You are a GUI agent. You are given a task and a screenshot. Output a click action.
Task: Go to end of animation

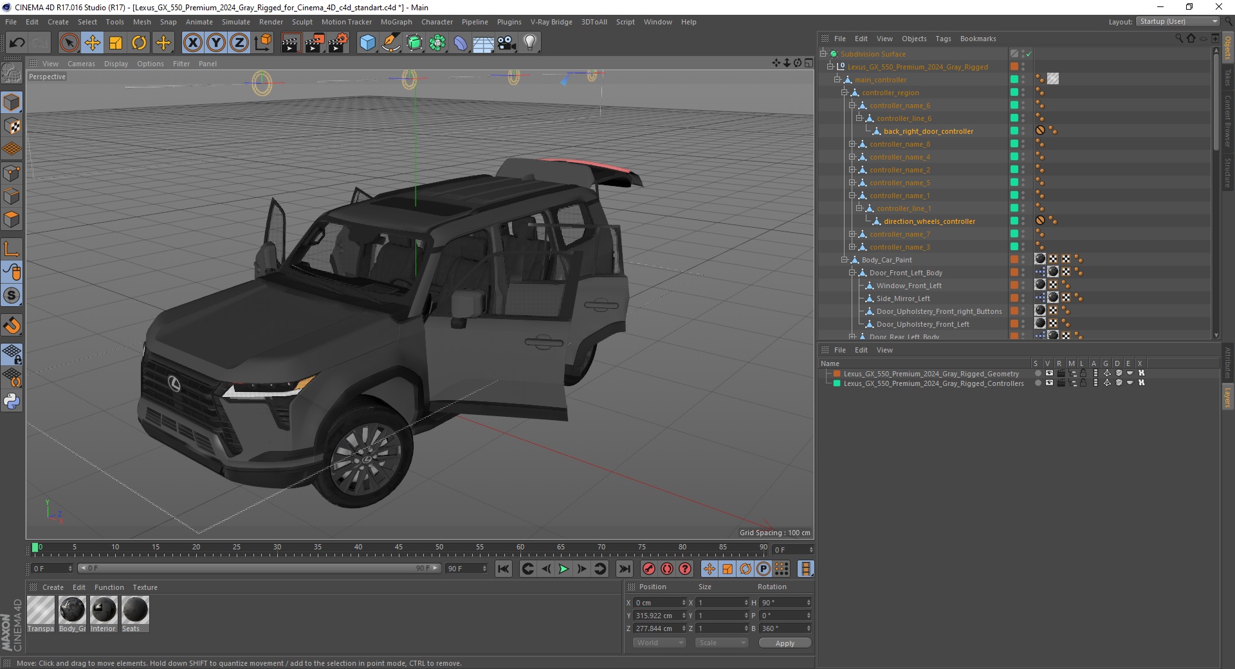coord(624,569)
